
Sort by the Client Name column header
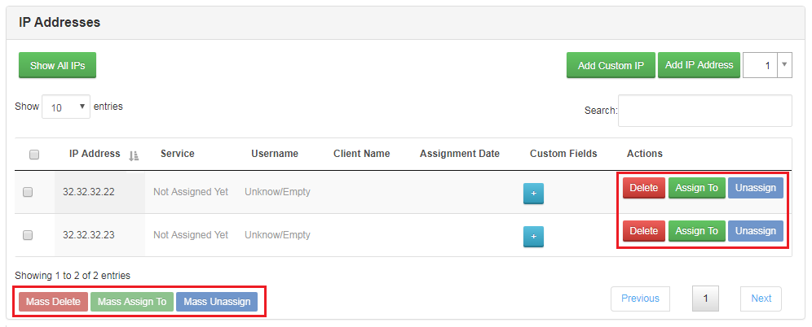pyautogui.click(x=361, y=154)
